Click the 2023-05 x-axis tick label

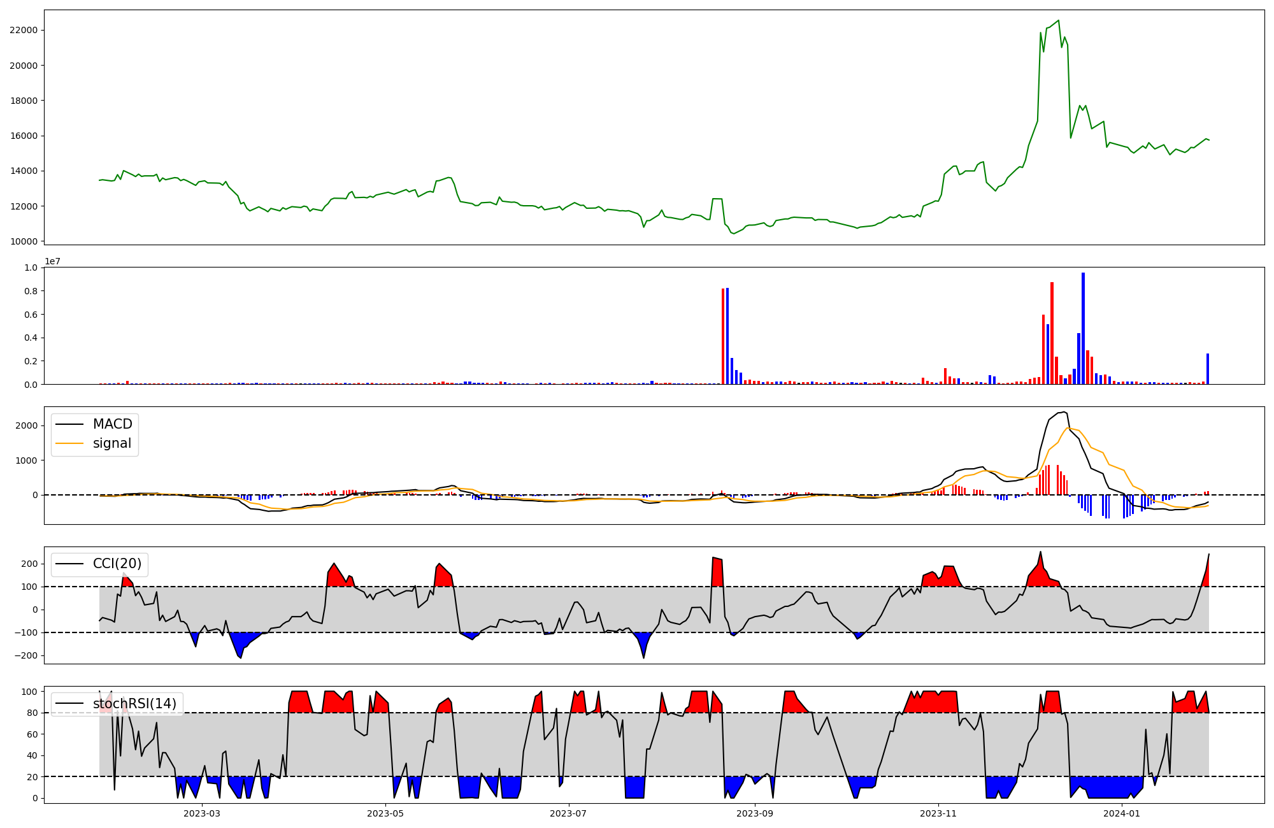[x=385, y=813]
